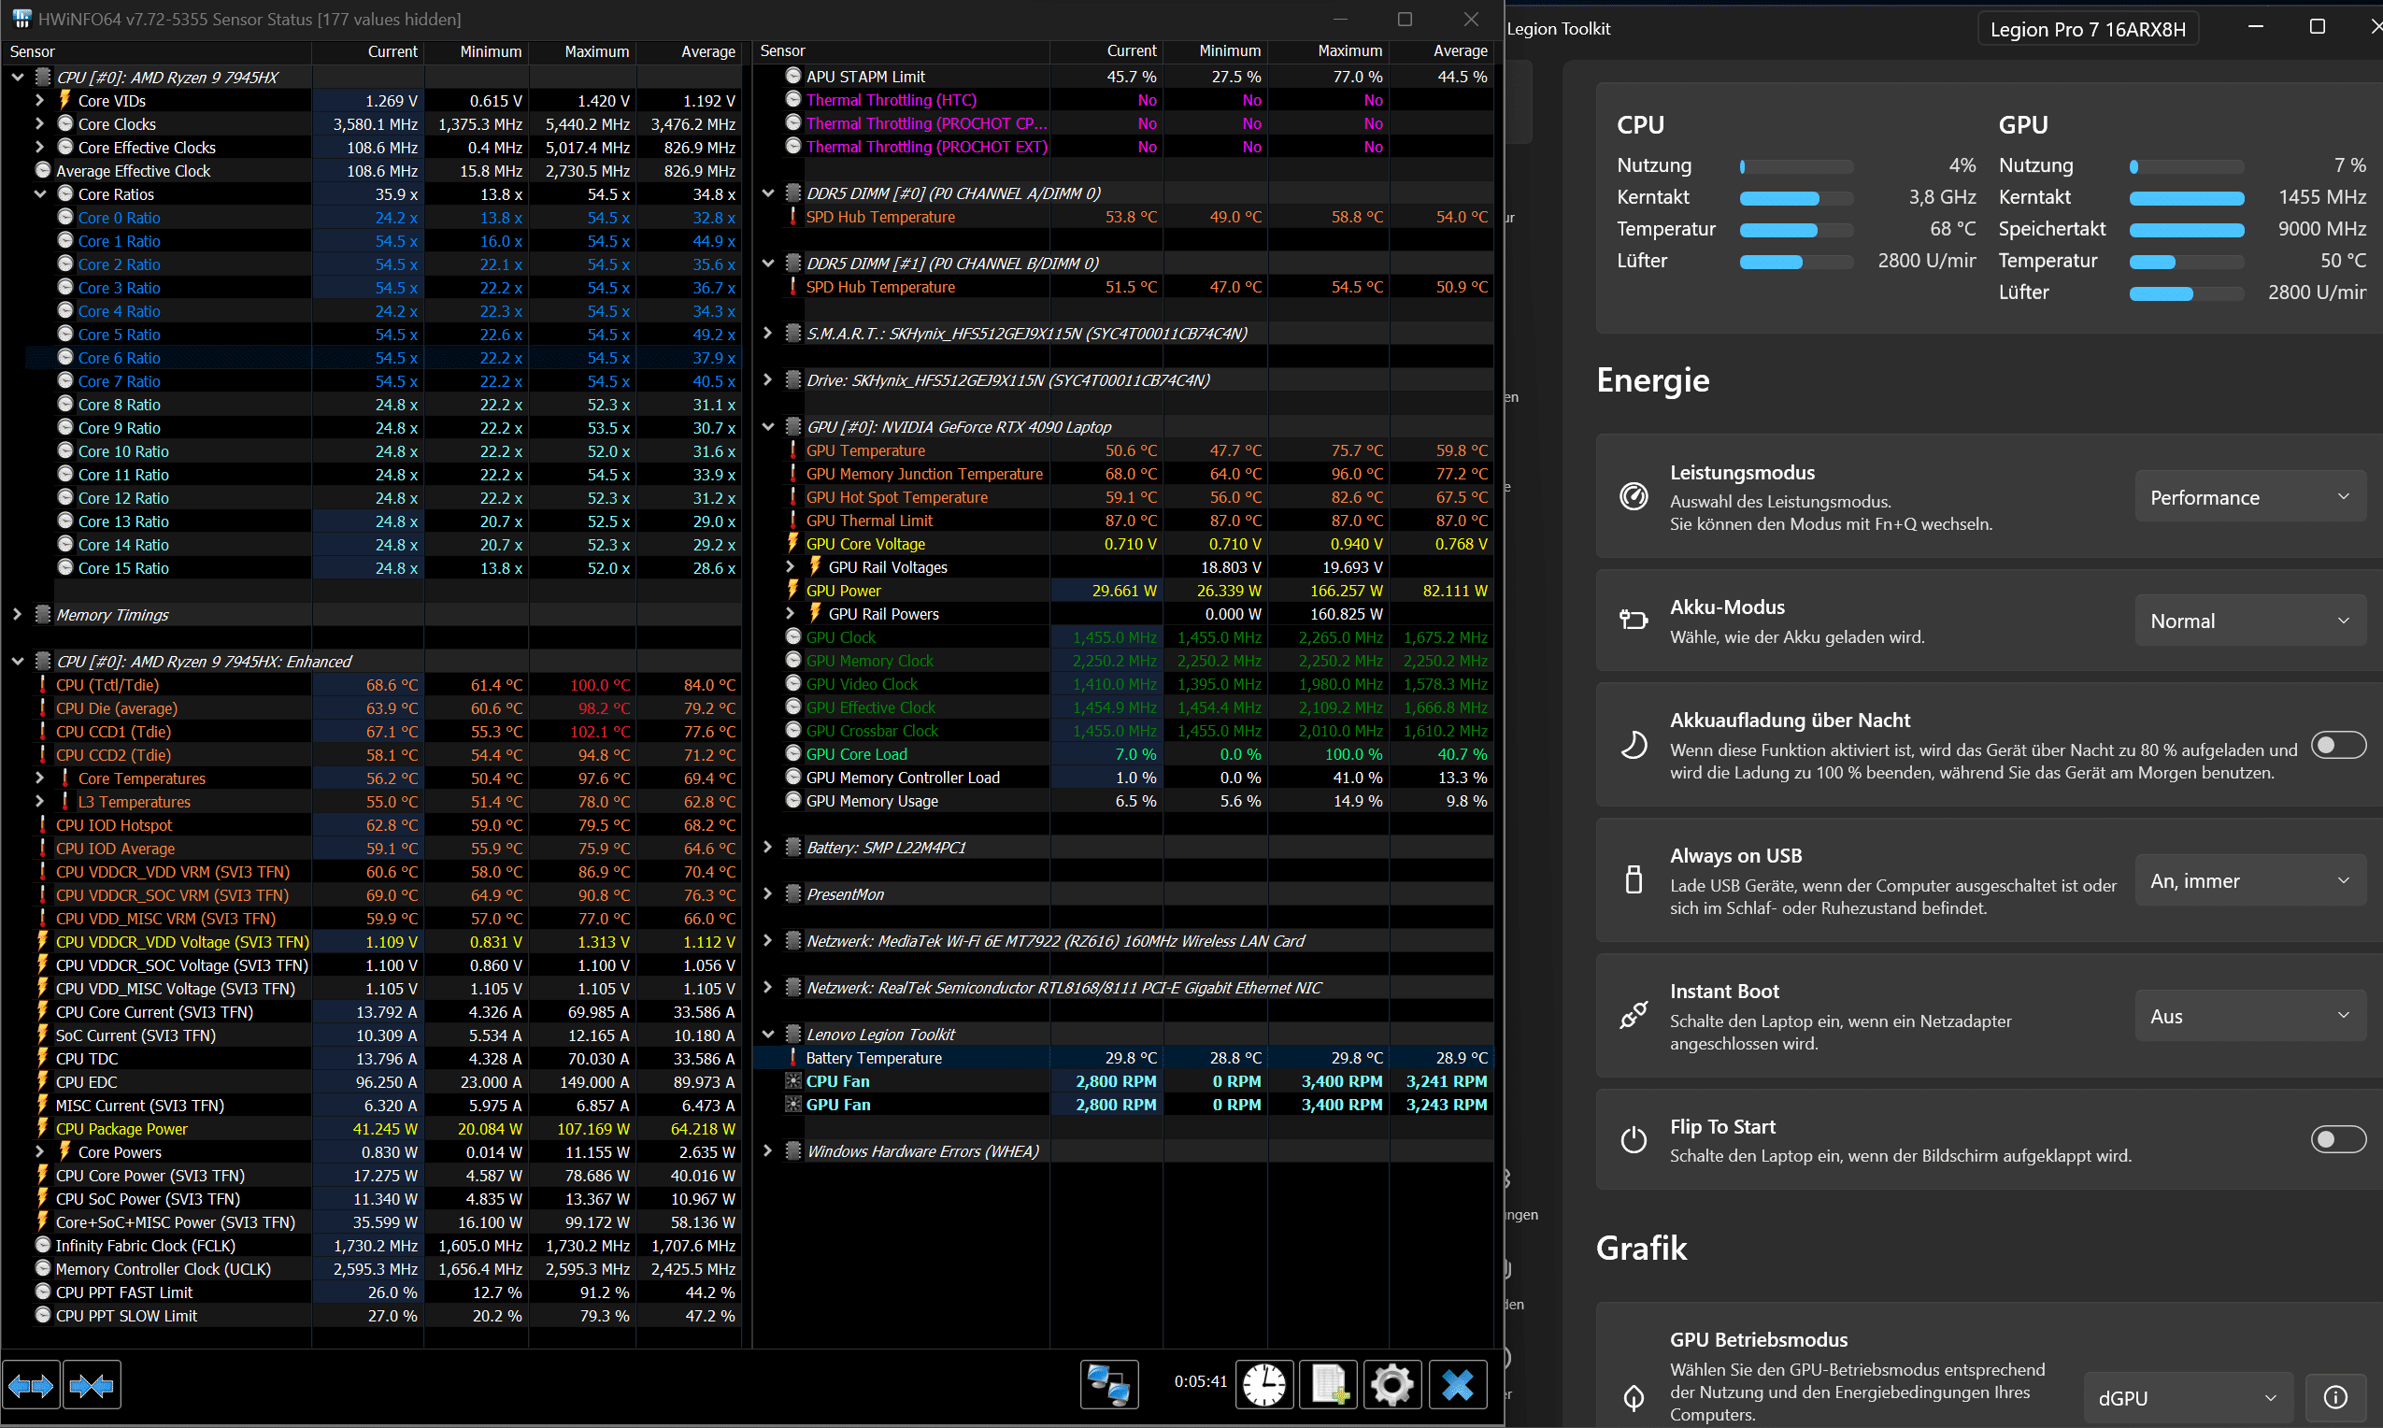Click the GPU Kerntakt bar in Legion Toolkit
Image resolution: width=2383 pixels, height=1428 pixels.
tap(2187, 198)
